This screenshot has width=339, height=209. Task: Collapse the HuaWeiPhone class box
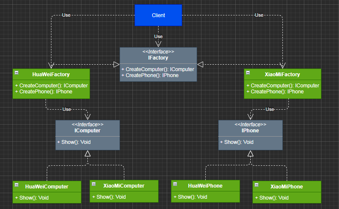tap(175, 184)
